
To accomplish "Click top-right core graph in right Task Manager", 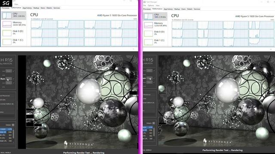I will (261, 25).
